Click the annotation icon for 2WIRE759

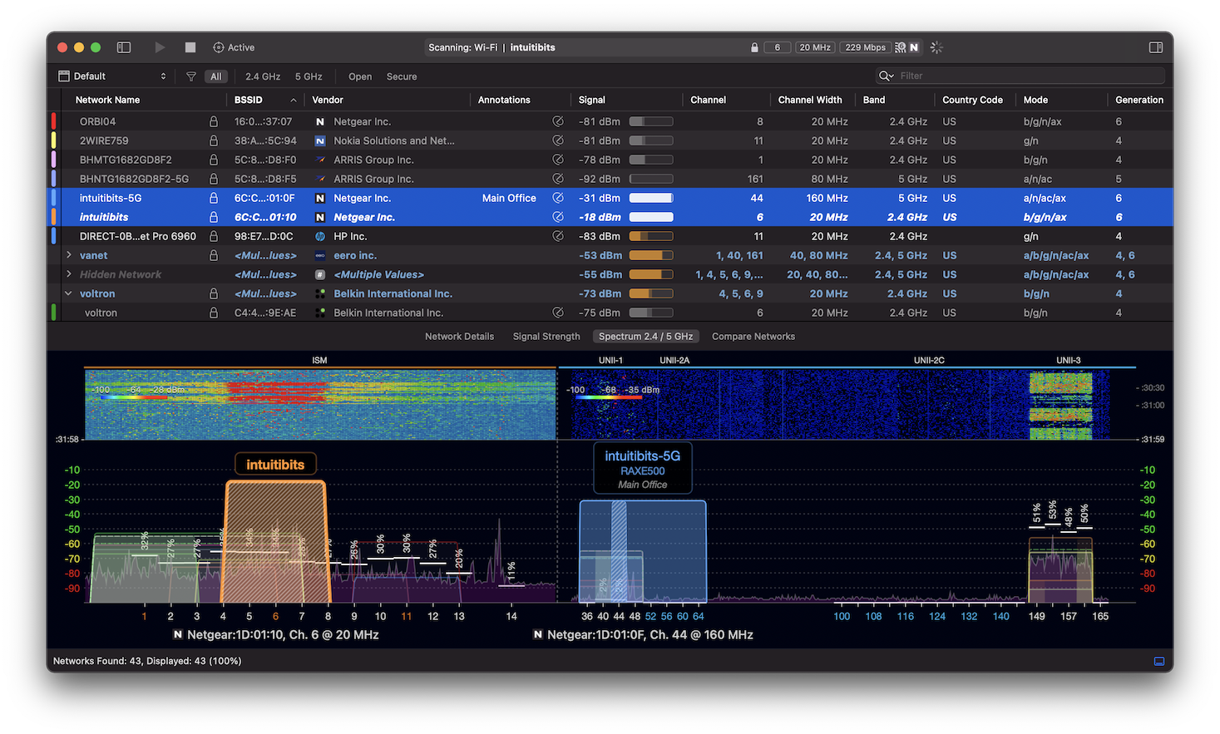(x=558, y=140)
